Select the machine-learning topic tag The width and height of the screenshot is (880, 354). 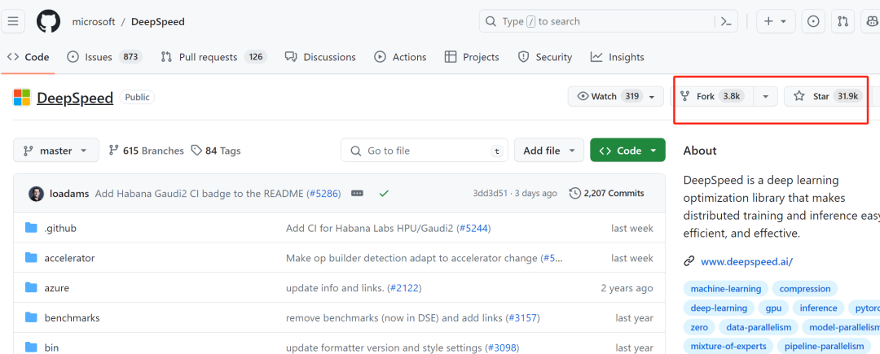coord(725,289)
